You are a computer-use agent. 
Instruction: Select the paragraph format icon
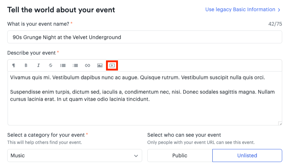click(x=14, y=66)
